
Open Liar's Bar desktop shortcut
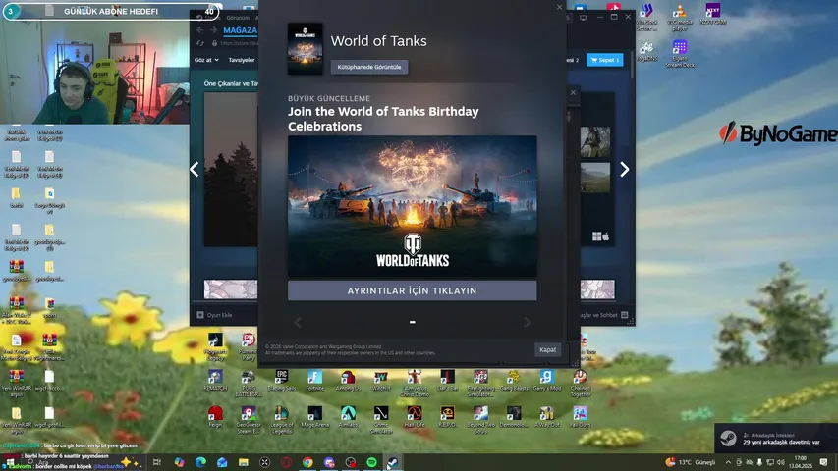click(447, 381)
